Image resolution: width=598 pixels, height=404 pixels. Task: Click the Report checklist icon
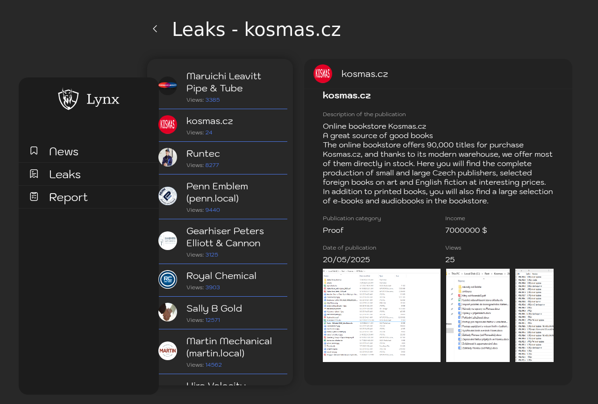coord(34,196)
